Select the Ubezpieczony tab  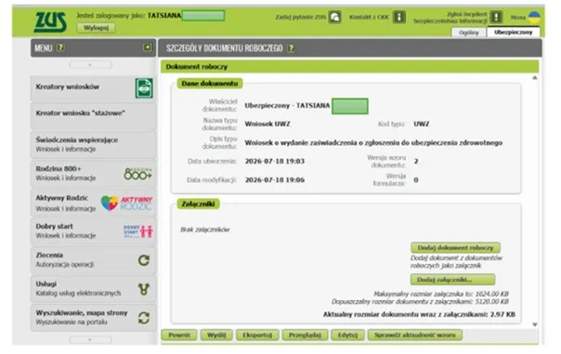[514, 33]
